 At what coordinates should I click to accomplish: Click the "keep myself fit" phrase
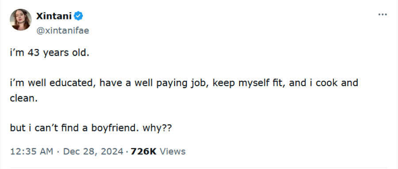pos(248,83)
